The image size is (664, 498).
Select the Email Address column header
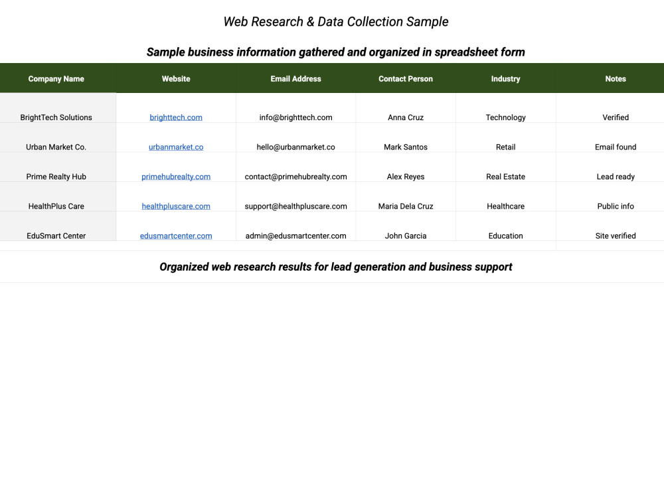click(295, 79)
